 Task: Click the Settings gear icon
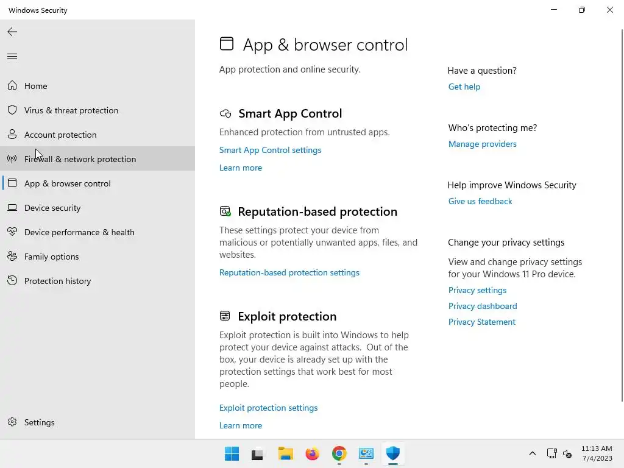click(x=12, y=422)
